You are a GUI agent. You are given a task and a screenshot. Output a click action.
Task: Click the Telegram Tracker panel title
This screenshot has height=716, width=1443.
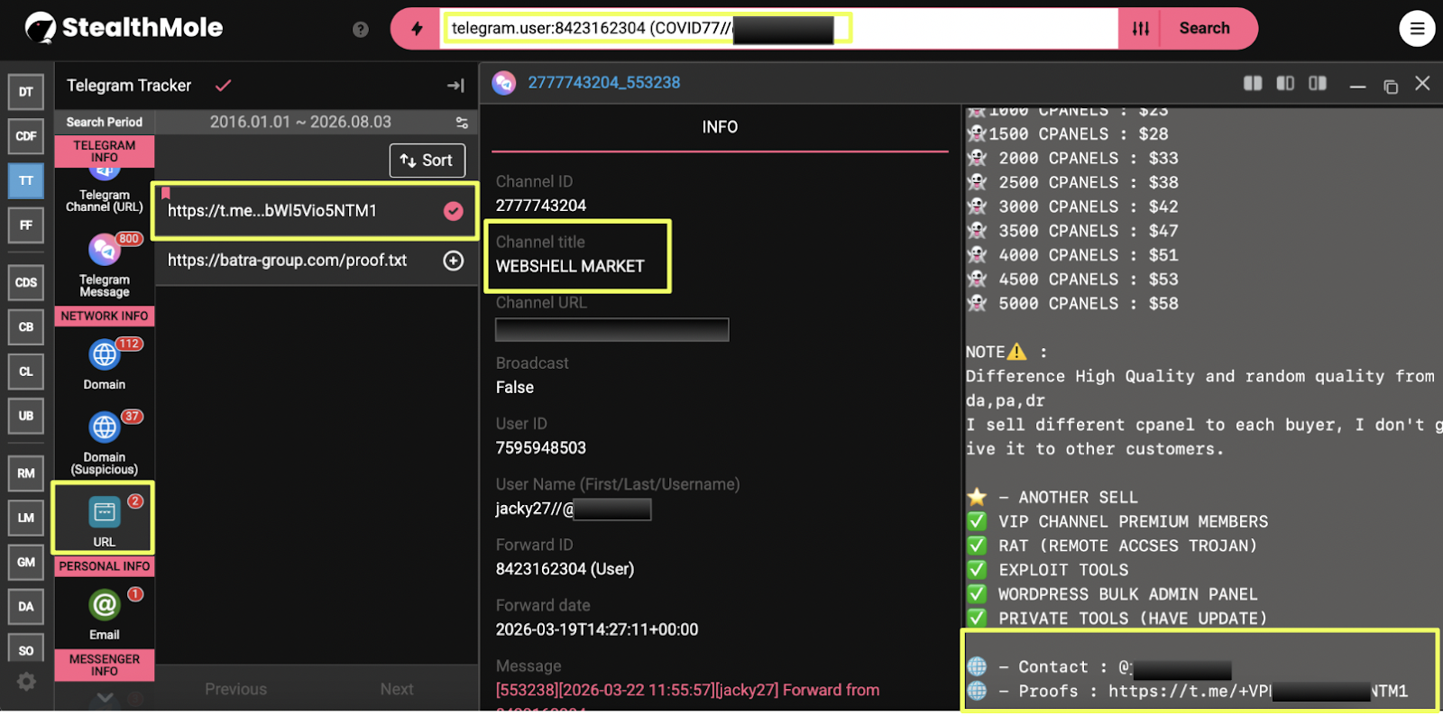(x=129, y=86)
